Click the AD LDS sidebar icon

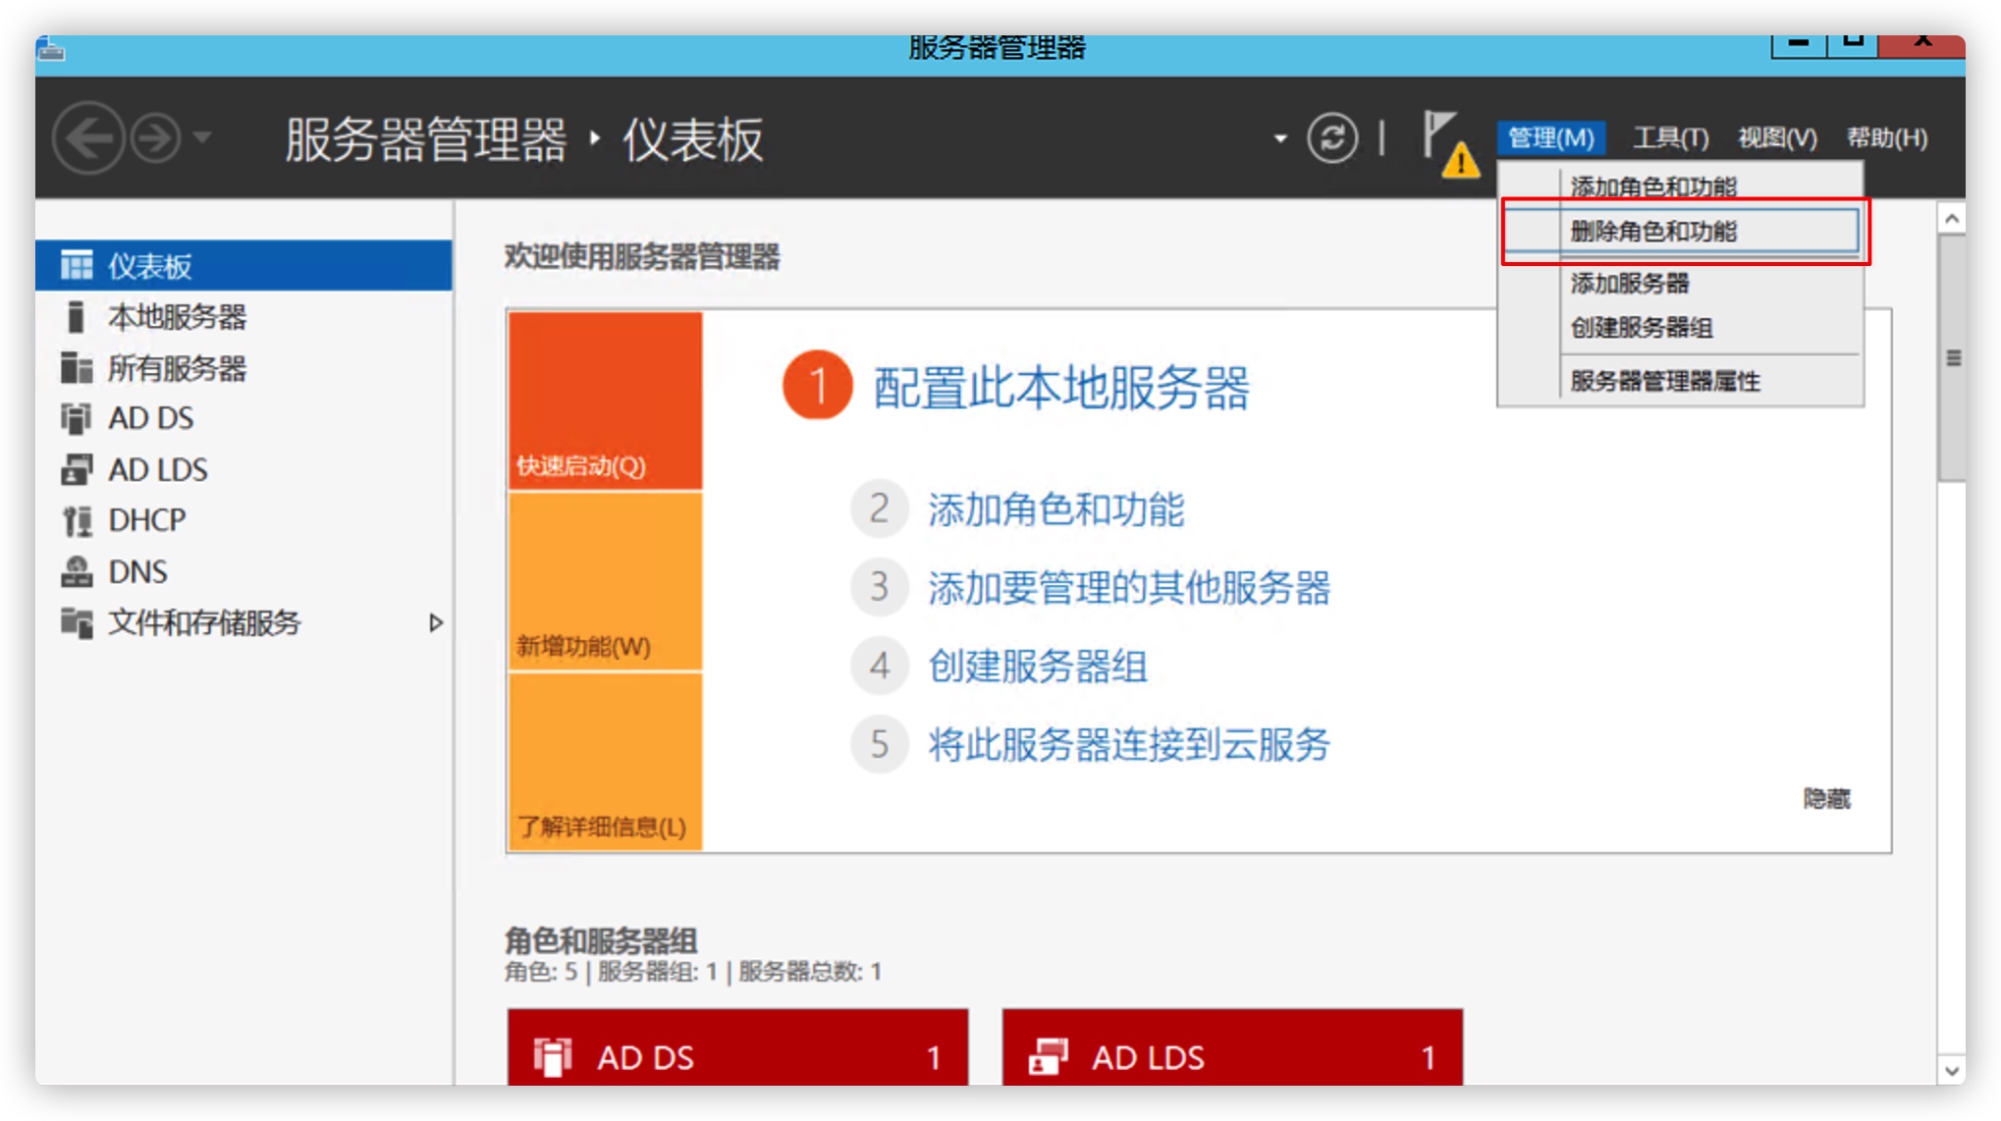point(77,469)
